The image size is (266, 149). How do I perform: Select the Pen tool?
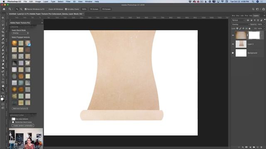point(3,72)
